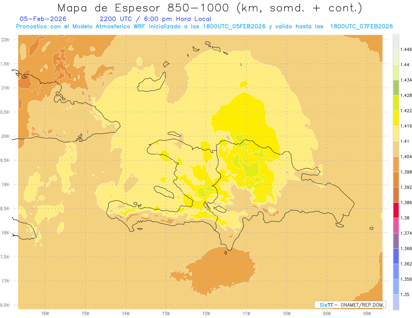Click the 22N latitude label
This screenshot has width=412, height=318.
[x=5, y=40]
